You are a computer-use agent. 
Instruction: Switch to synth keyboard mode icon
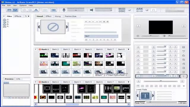pyautogui.click(x=9, y=10)
